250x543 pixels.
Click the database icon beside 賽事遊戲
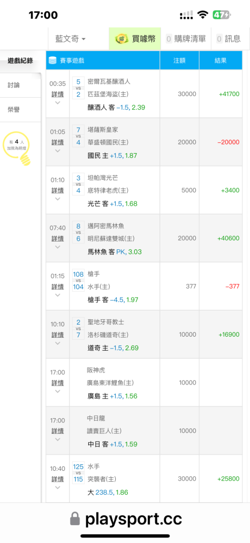click(x=52, y=60)
